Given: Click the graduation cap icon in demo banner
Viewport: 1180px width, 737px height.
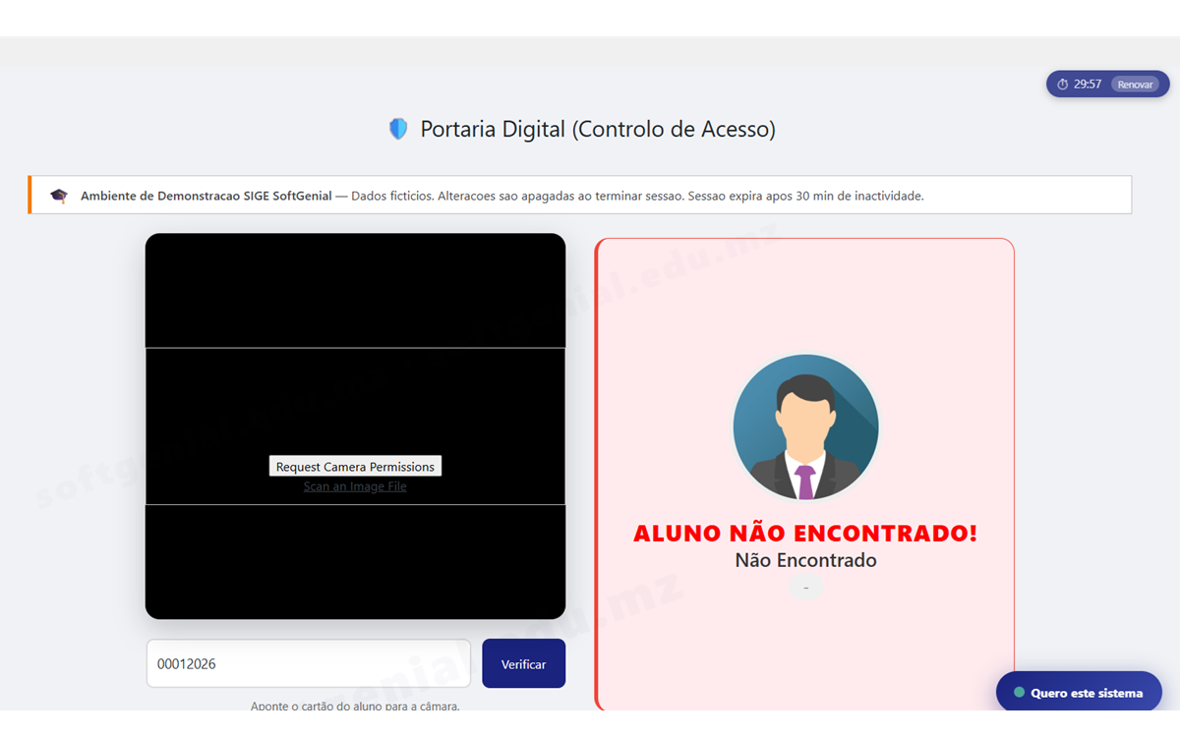Looking at the screenshot, I should click(59, 195).
